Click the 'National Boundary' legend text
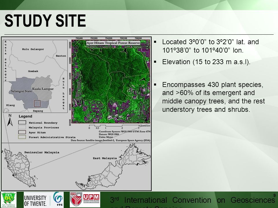This screenshot has height=208, width=278. [x=43, y=123]
